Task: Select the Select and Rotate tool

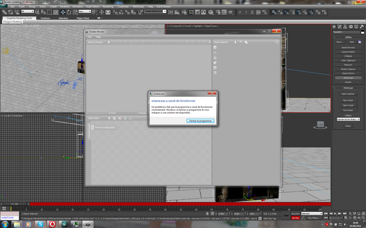Action: [x=69, y=12]
